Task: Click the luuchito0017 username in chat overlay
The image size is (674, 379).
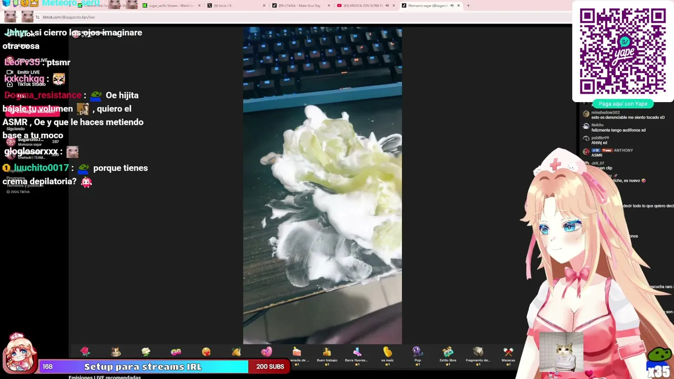Action: (x=42, y=168)
